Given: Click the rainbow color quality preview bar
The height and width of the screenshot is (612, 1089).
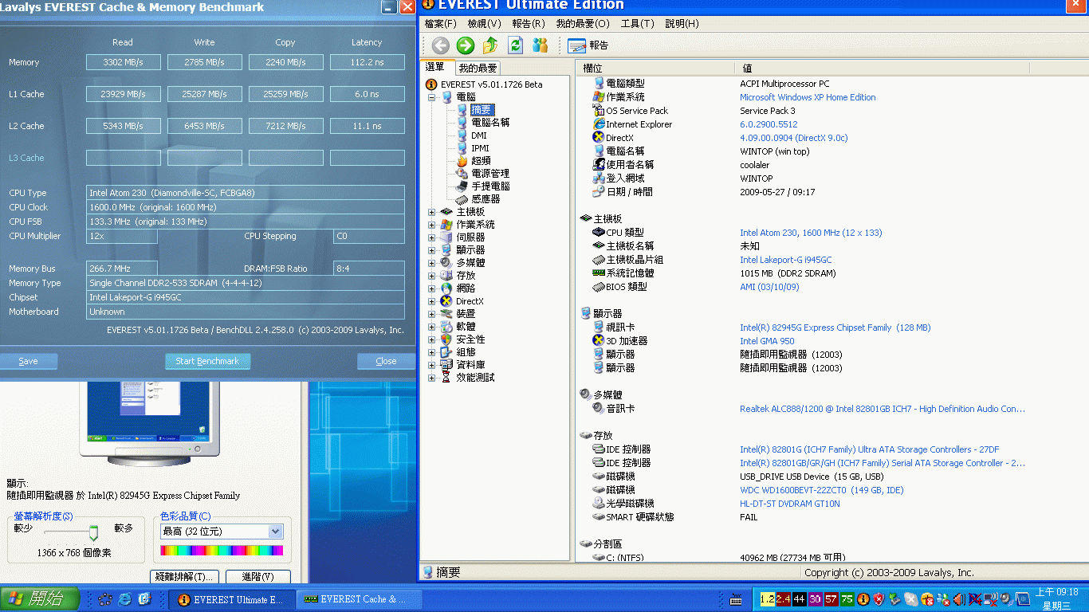Looking at the screenshot, I should (222, 550).
